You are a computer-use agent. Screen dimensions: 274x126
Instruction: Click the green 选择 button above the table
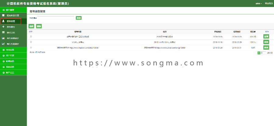tap(31, 26)
